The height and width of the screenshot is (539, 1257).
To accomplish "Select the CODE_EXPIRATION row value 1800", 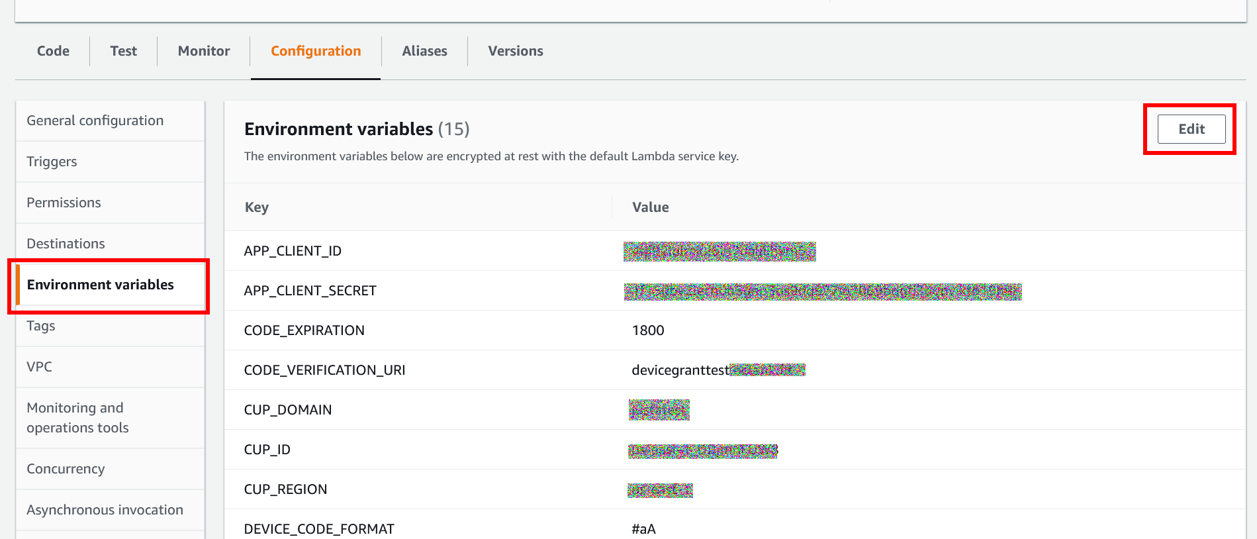I will point(648,330).
